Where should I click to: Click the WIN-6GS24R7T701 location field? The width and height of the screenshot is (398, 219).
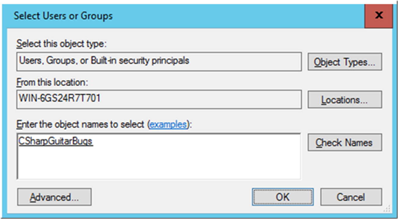pyautogui.click(x=159, y=99)
